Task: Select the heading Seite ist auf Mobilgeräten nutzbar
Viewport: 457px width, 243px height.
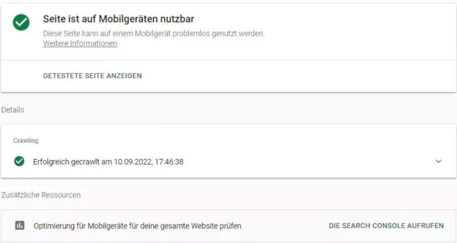Action: pos(119,19)
